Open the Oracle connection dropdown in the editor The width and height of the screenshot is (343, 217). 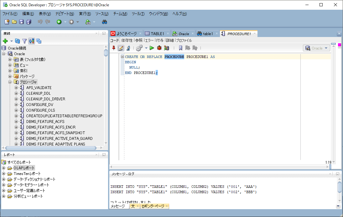coord(317,48)
